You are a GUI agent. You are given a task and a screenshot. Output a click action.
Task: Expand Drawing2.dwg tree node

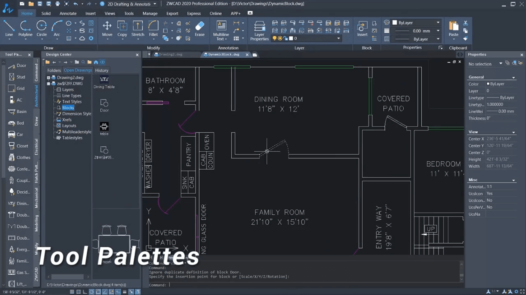point(48,78)
